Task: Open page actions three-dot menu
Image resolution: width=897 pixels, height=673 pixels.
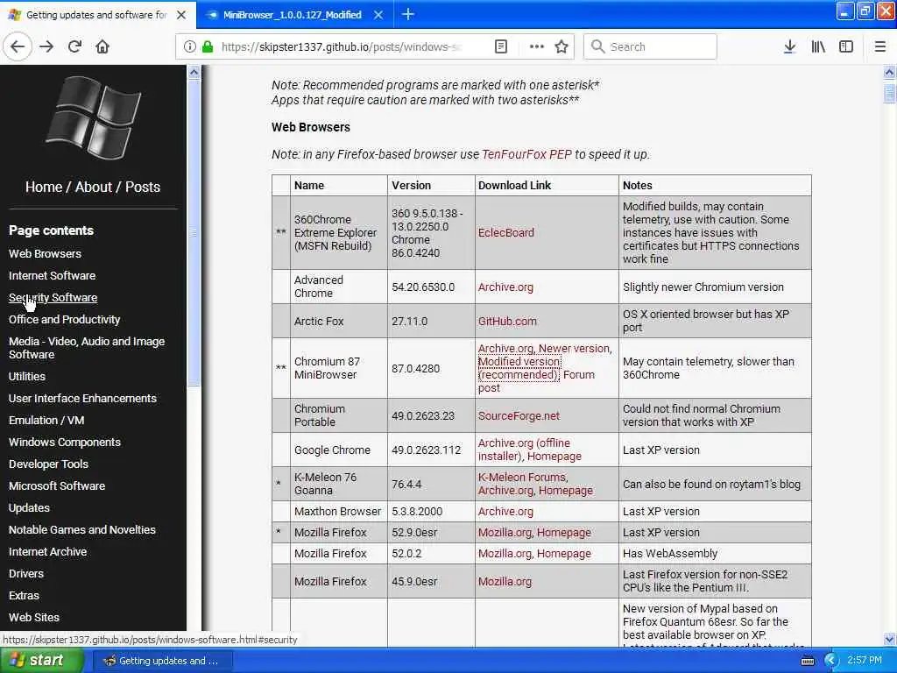Action: click(537, 46)
